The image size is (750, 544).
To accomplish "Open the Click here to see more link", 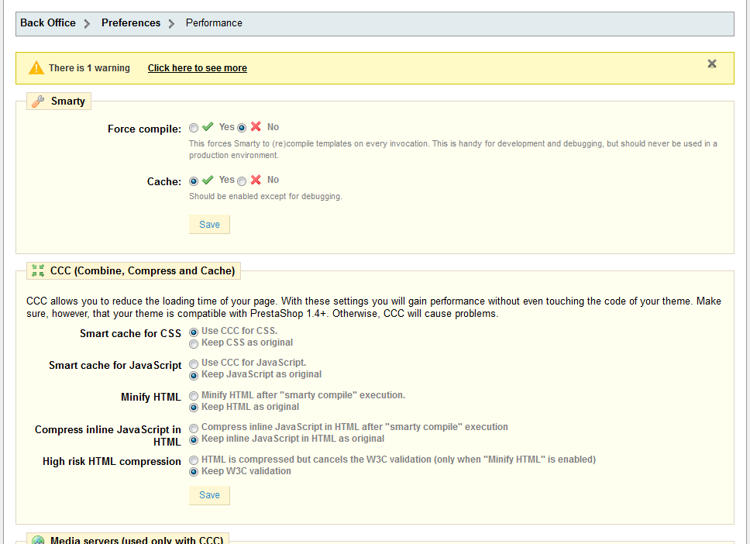I will coord(197,68).
